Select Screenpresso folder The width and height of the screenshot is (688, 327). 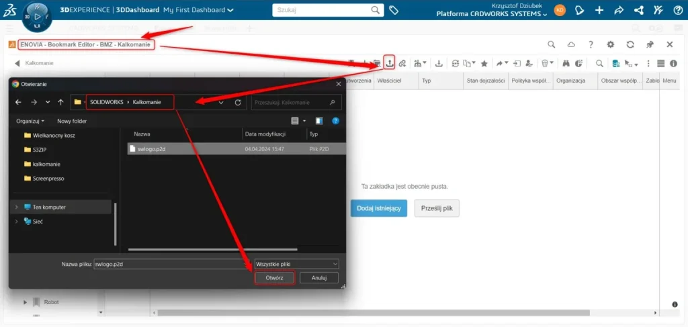coord(44,179)
